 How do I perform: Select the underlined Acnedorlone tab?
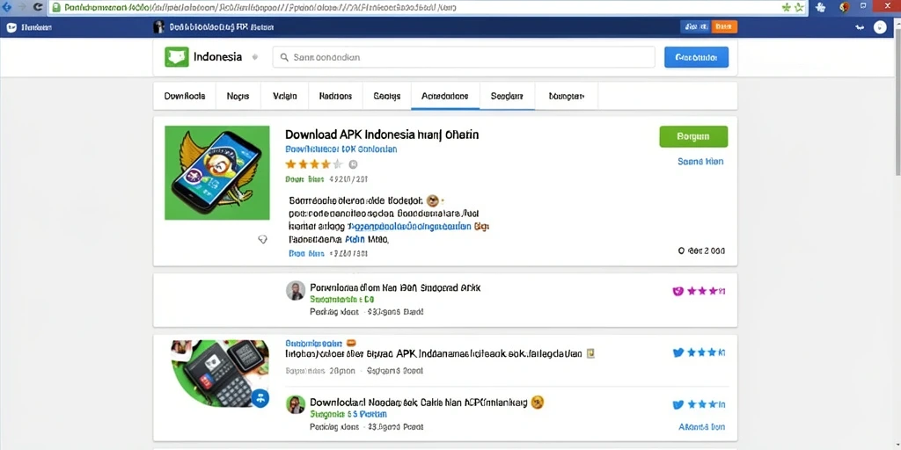pyautogui.click(x=444, y=96)
